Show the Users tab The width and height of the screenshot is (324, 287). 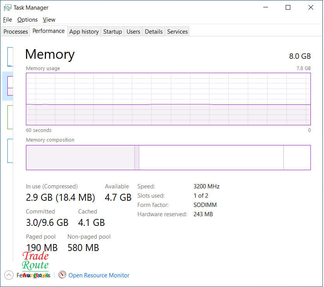point(133,32)
